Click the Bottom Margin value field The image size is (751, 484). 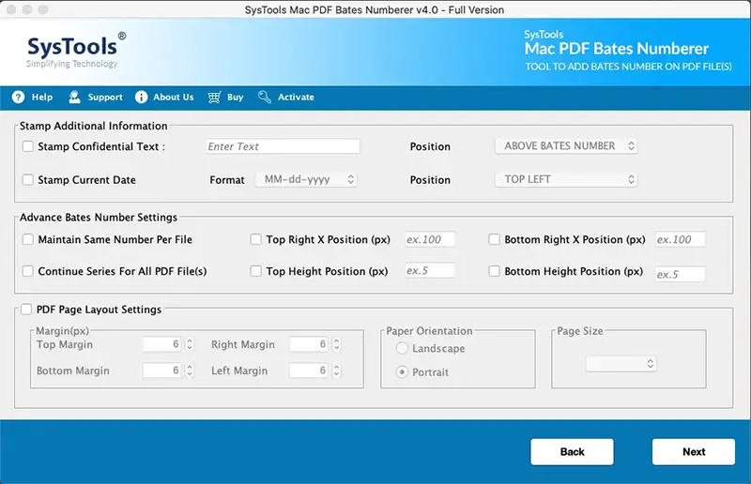[162, 371]
